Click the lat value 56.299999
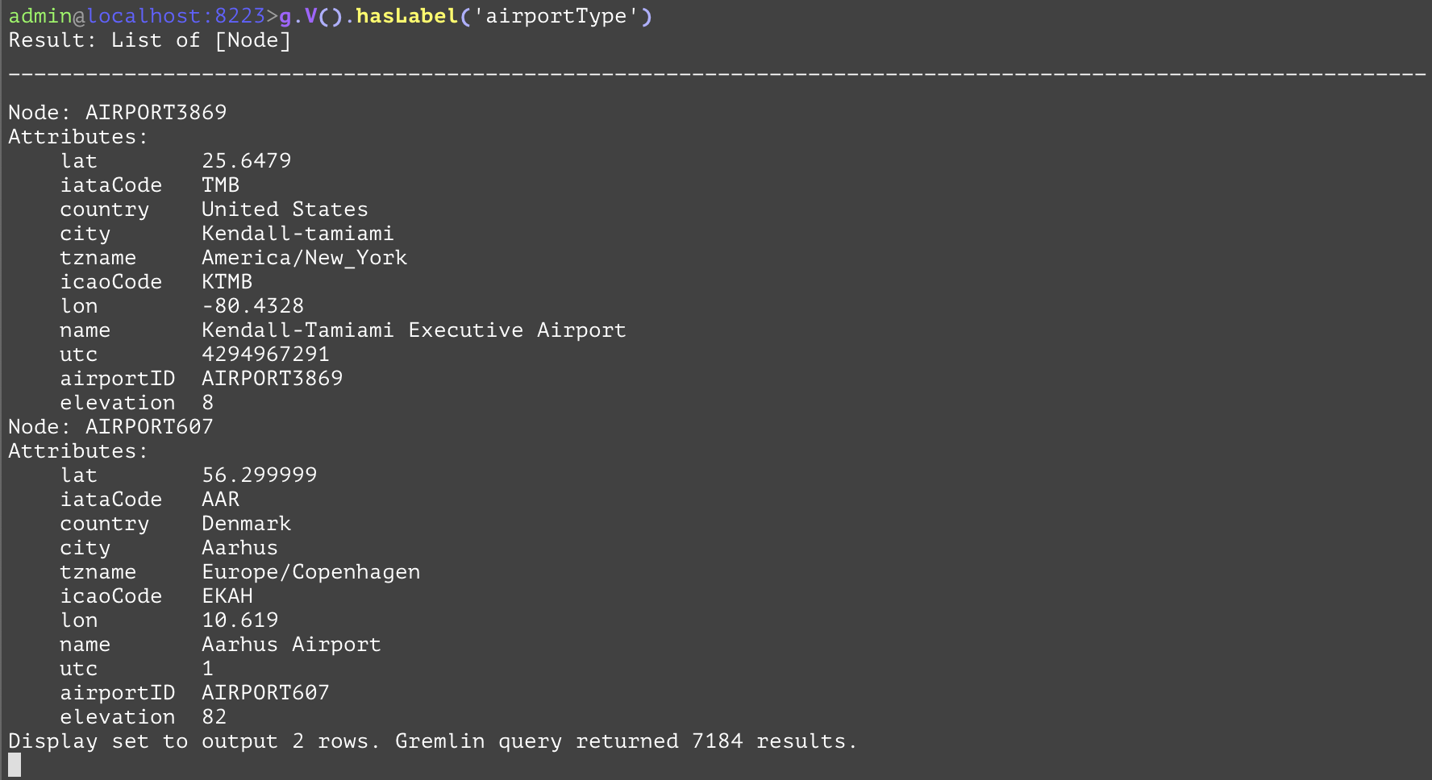1432x780 pixels. click(x=259, y=475)
